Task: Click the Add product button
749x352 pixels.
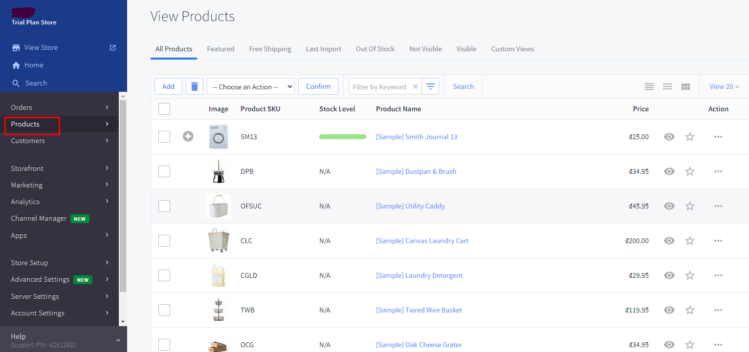Action: pos(168,86)
